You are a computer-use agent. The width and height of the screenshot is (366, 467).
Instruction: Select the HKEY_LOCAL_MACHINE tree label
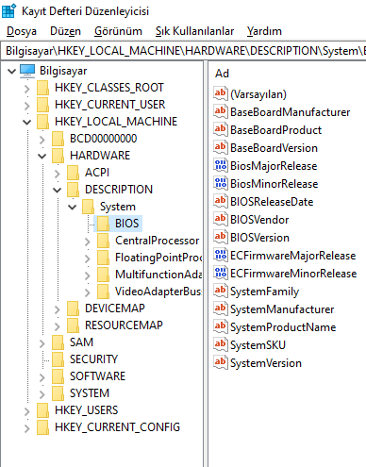(116, 122)
